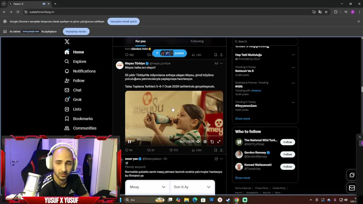Viewport: 363px width, 204px height.
Task: Open options for Hep Tatil Mutluluğu trend
Action: (x=293, y=55)
